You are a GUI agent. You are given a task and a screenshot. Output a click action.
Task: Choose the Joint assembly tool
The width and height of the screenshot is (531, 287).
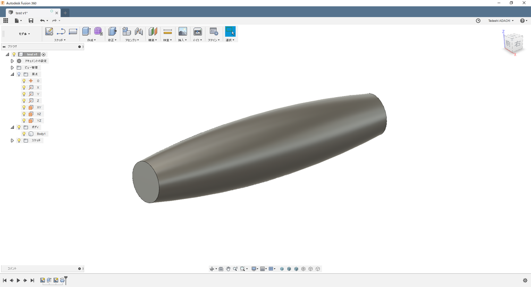[x=139, y=31]
